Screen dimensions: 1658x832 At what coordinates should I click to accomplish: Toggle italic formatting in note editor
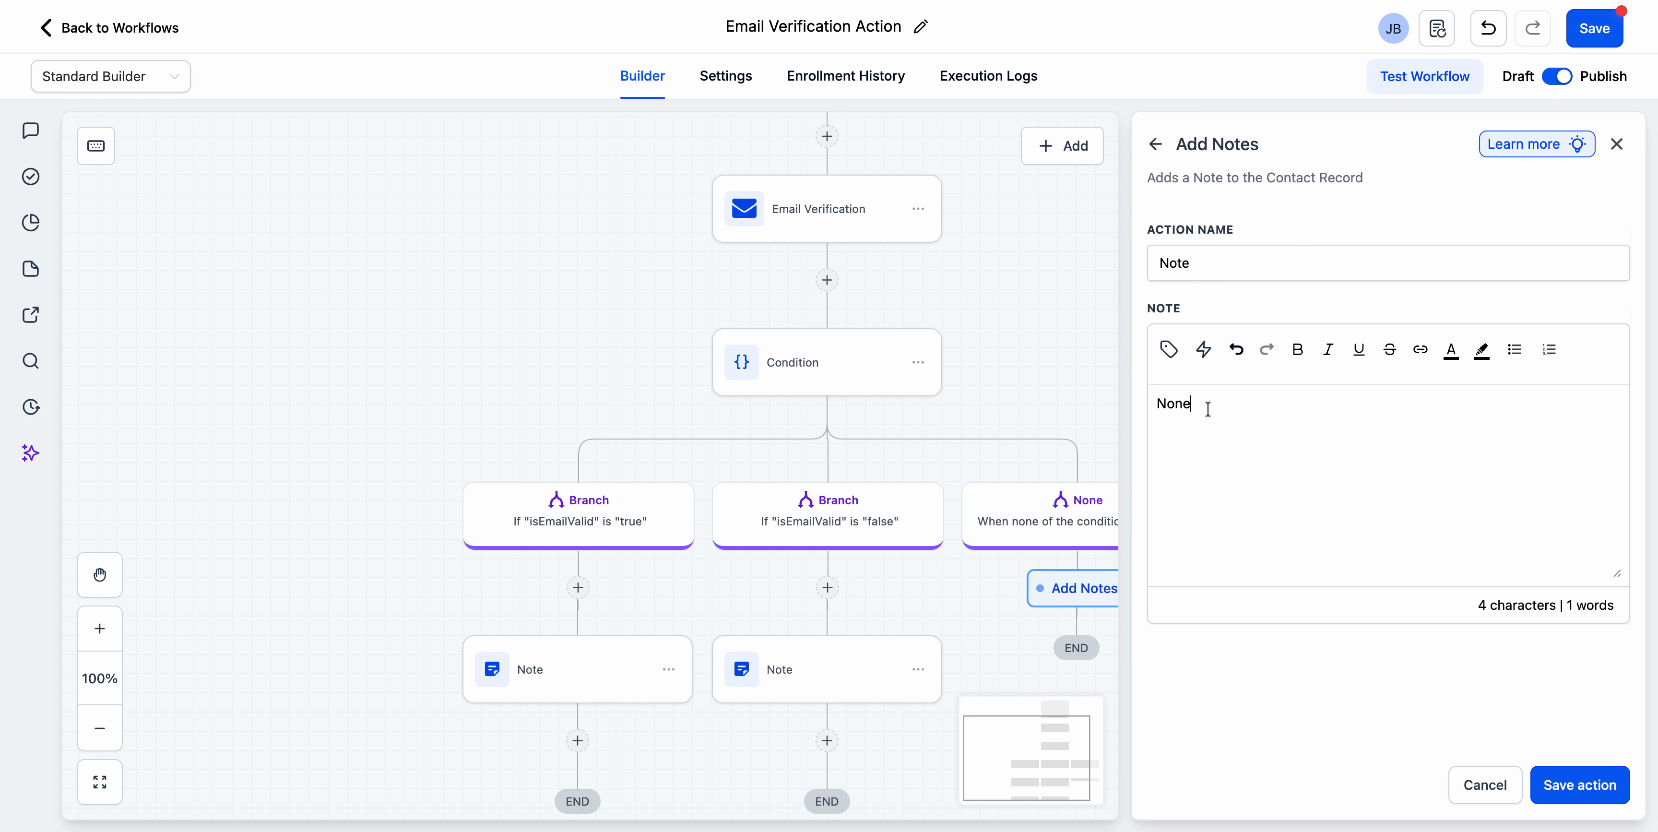click(x=1327, y=349)
